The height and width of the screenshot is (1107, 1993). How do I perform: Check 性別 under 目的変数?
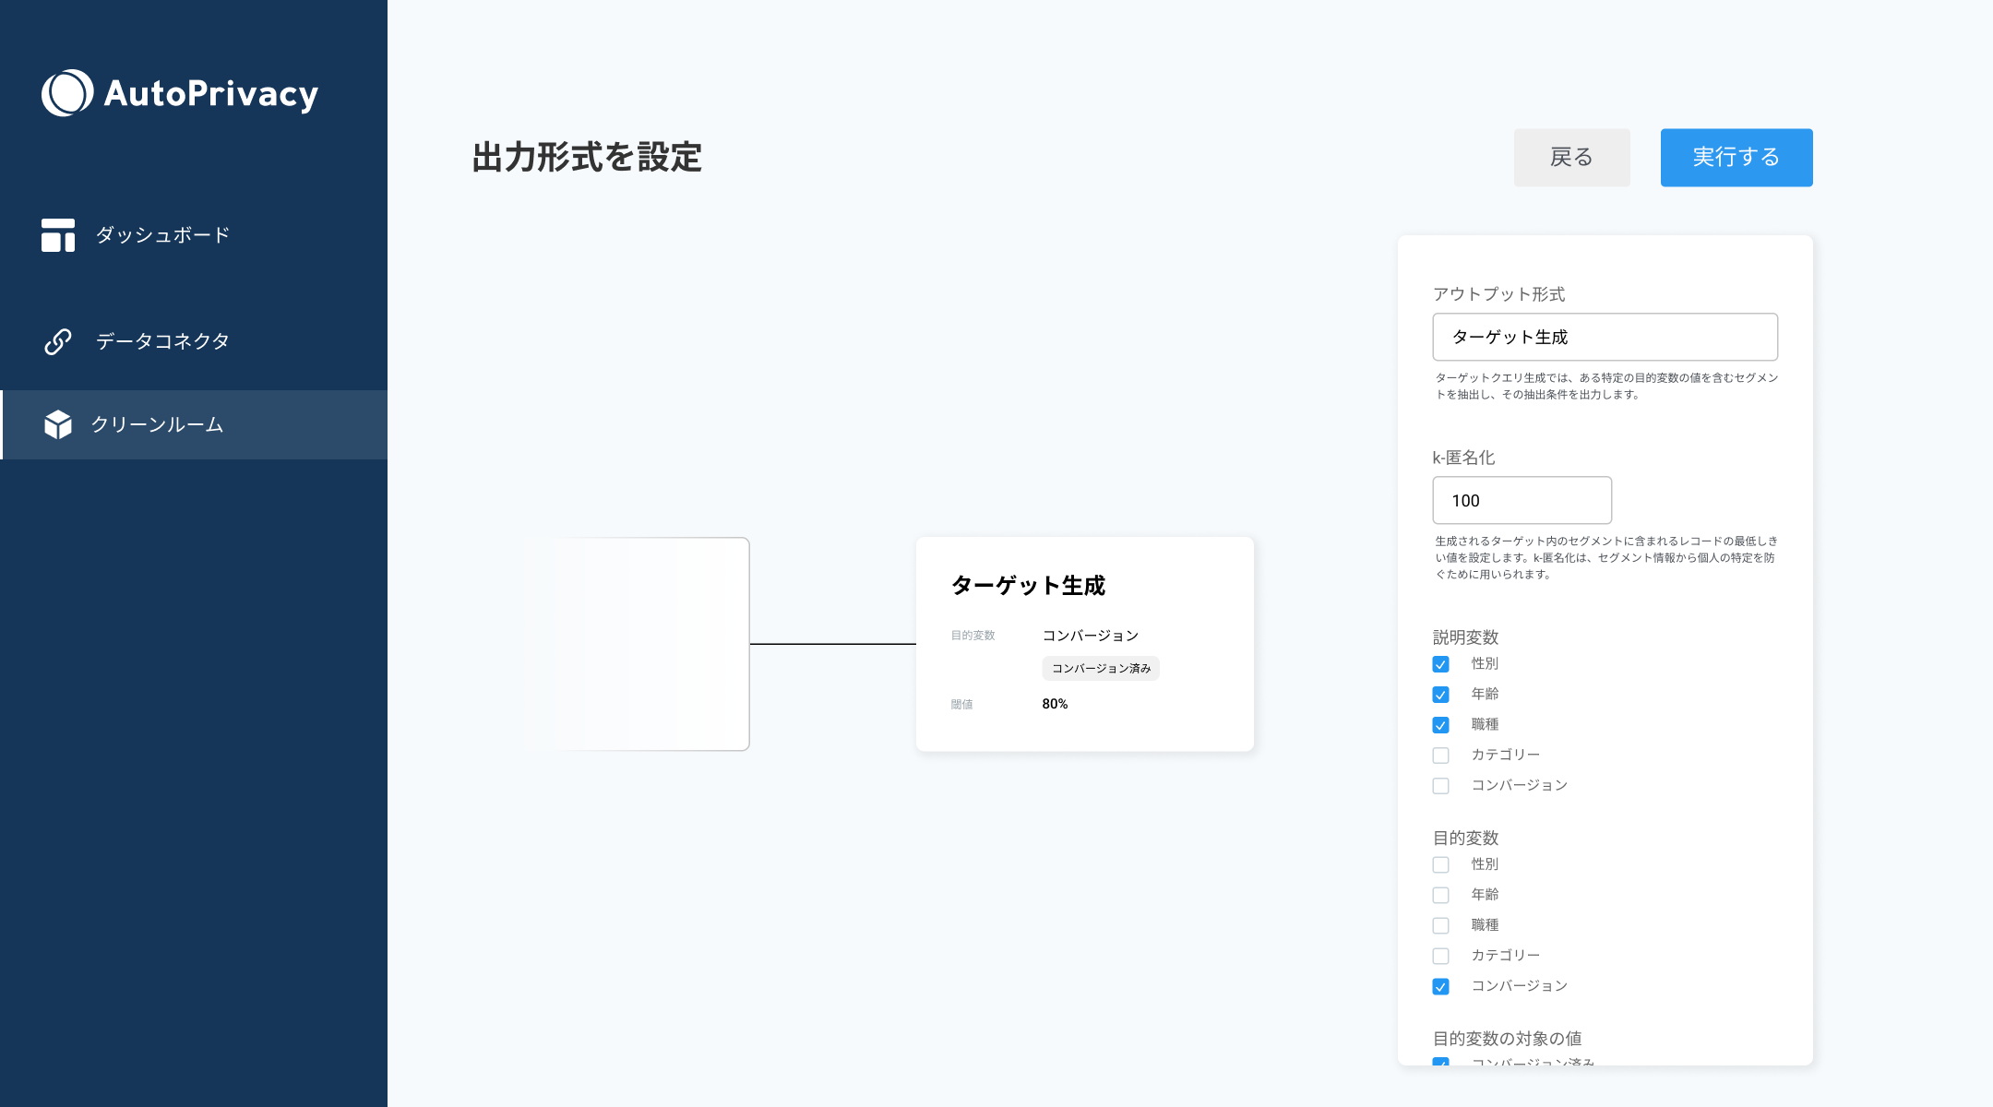tap(1439, 864)
